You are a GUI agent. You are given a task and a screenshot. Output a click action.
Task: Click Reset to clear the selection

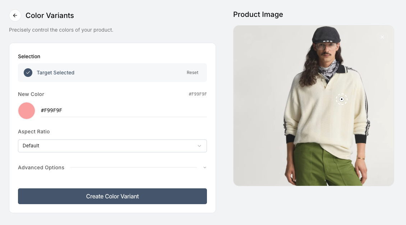[193, 72]
